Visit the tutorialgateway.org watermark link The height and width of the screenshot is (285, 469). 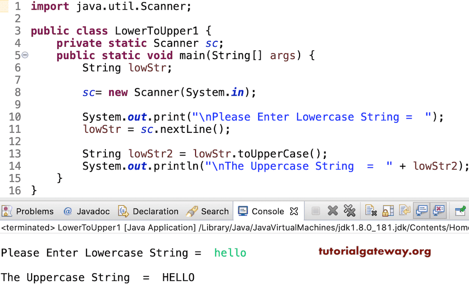click(375, 252)
